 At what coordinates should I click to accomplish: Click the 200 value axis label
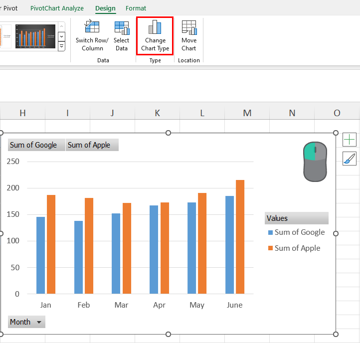13,188
